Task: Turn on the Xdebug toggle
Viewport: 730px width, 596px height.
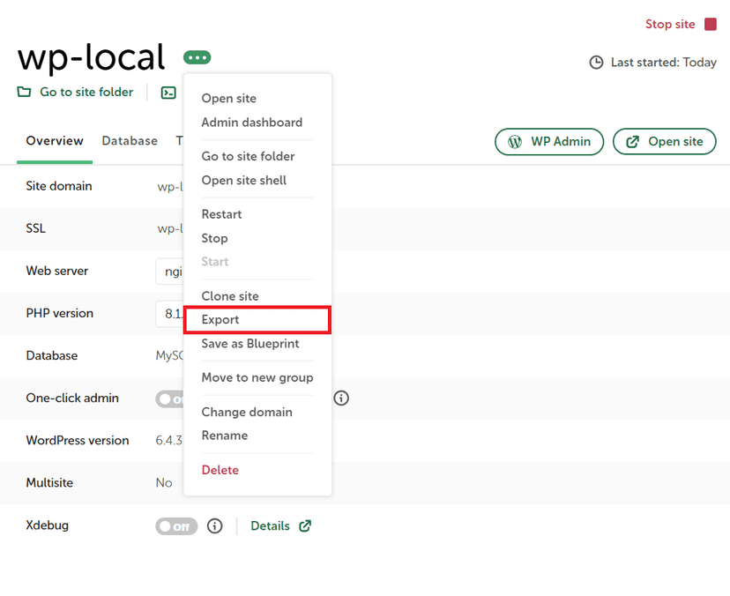Action: point(175,525)
